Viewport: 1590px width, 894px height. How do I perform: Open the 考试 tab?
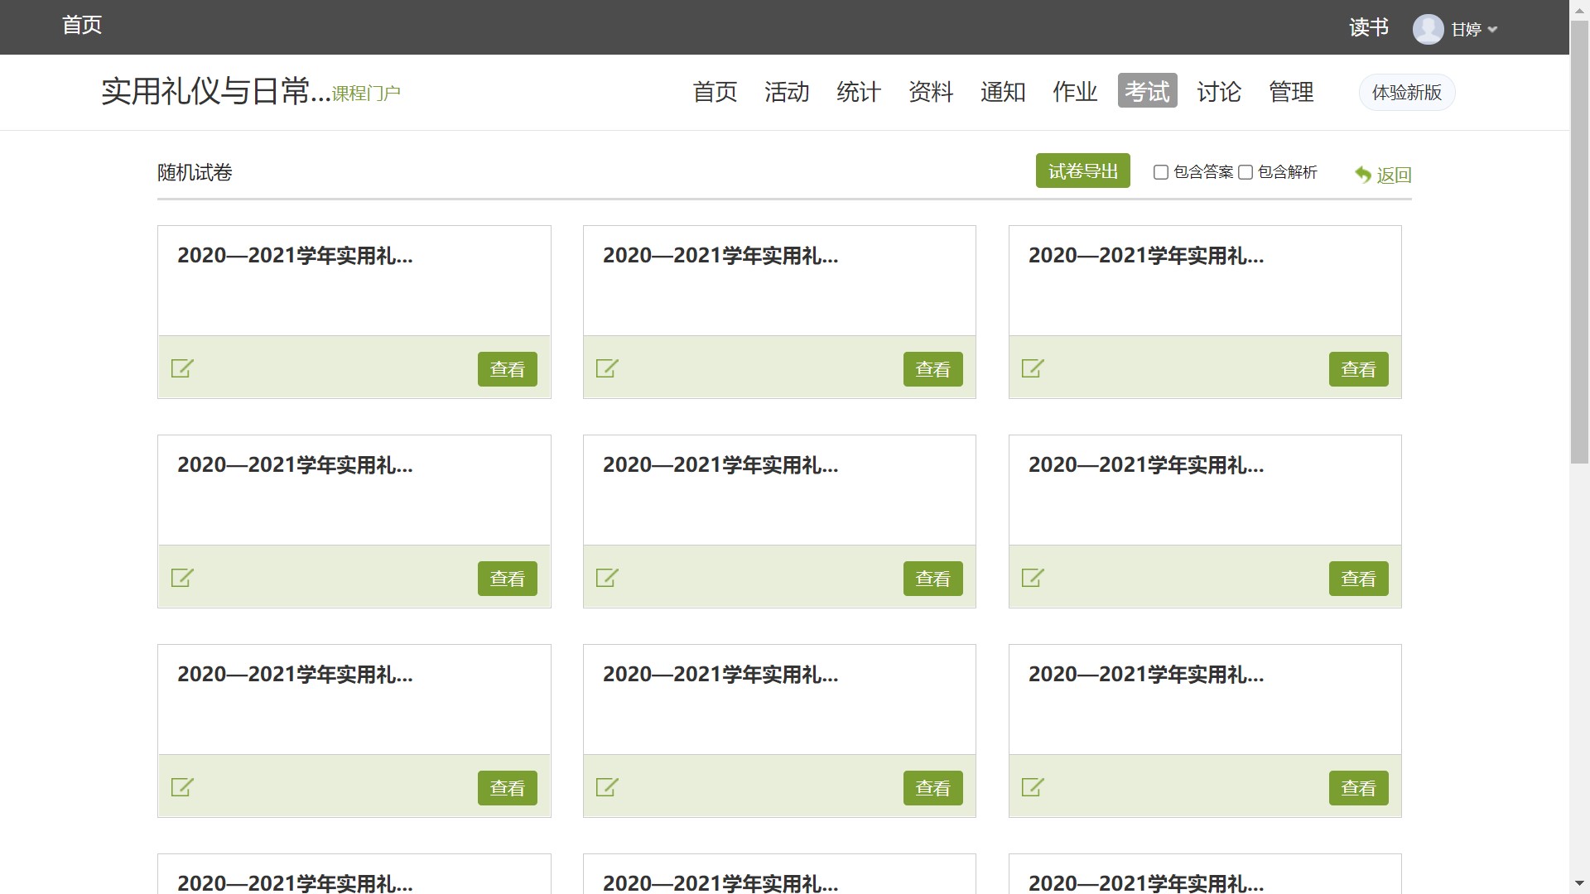[x=1147, y=91]
